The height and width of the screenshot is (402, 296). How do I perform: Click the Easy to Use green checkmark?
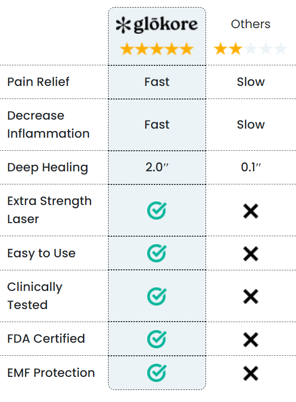(157, 253)
